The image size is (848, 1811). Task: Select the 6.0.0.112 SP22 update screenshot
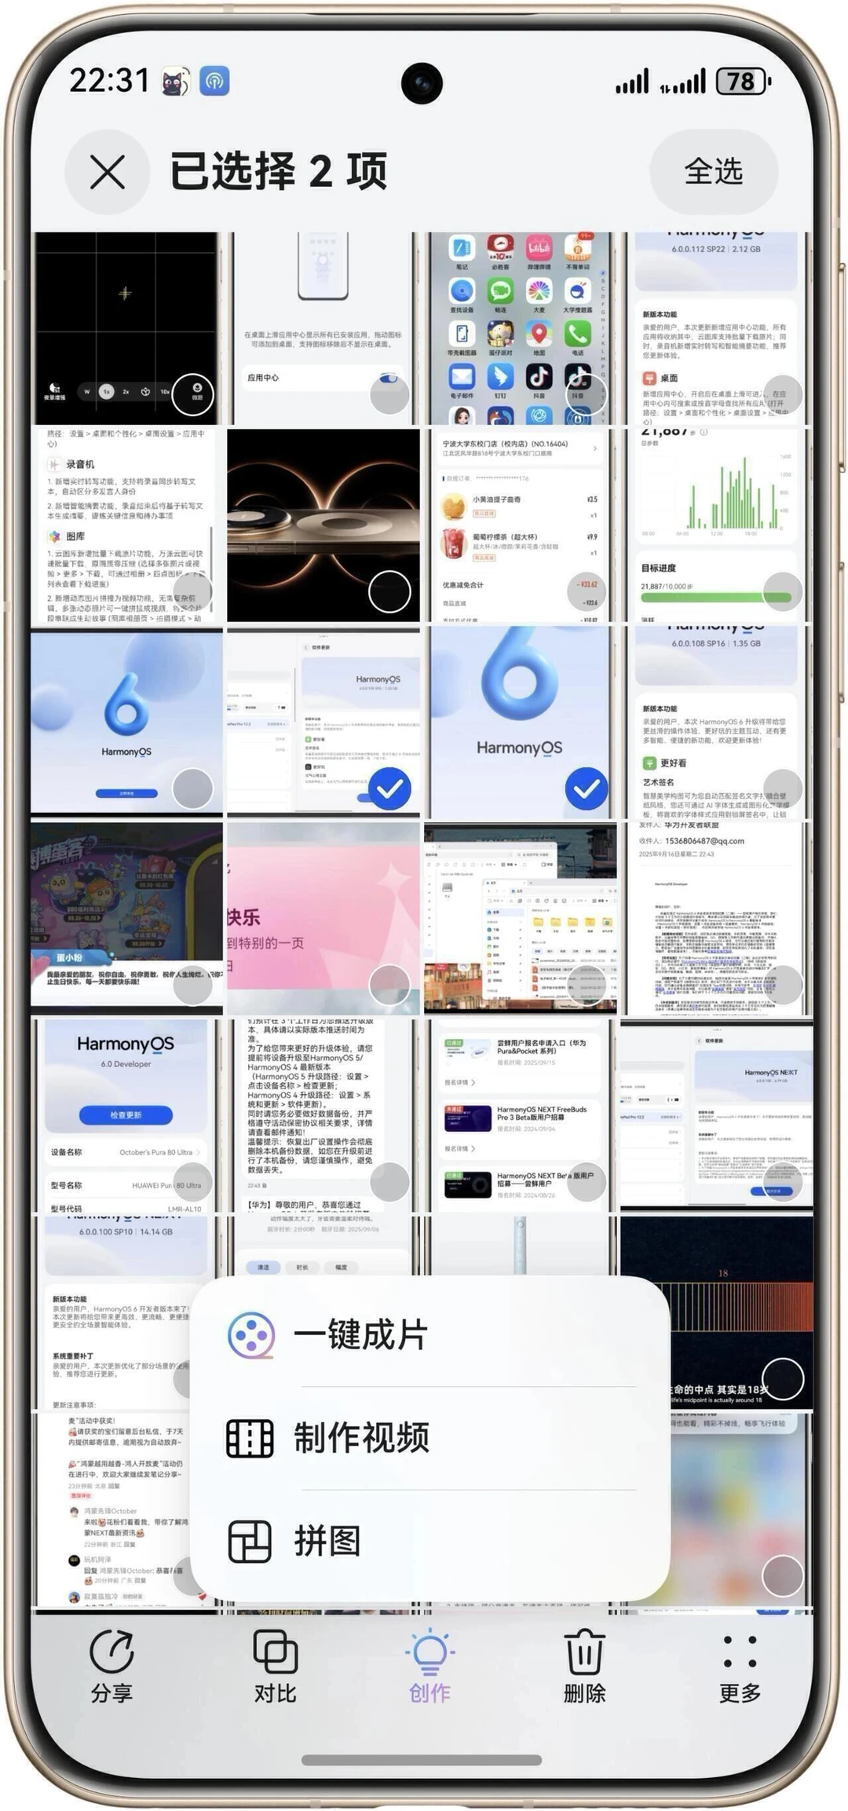pyautogui.click(x=783, y=393)
